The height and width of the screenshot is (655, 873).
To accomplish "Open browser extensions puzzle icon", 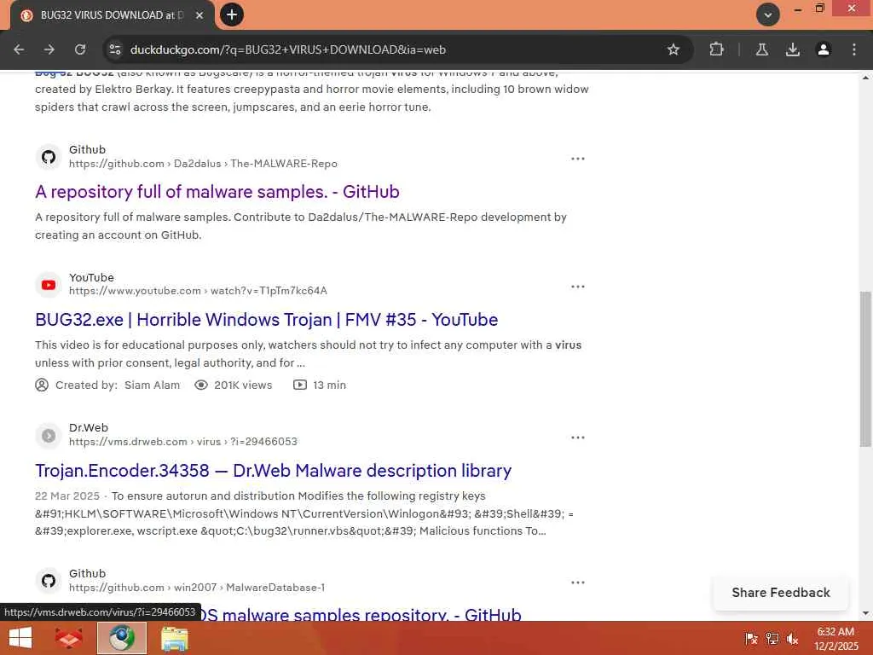I will [716, 49].
